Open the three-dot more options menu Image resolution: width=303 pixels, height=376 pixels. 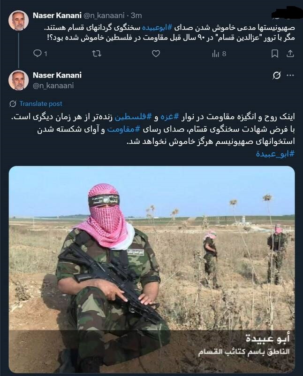[x=290, y=76]
